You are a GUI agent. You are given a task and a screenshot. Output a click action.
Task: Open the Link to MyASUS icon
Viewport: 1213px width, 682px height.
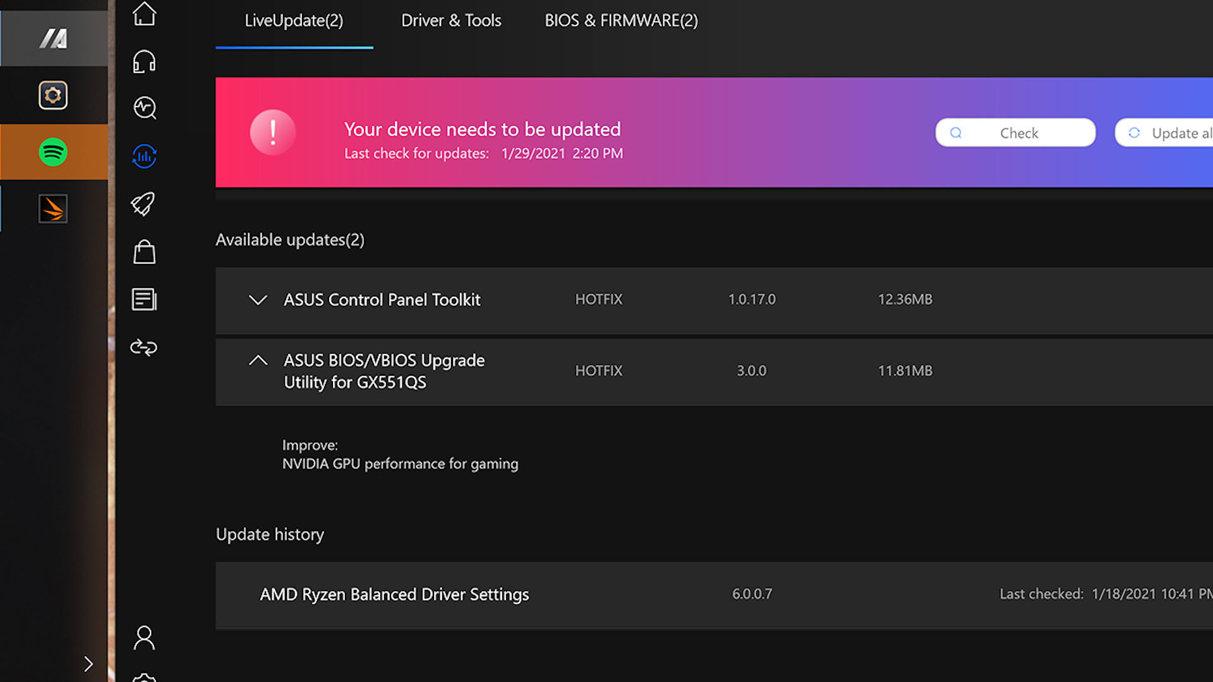[x=143, y=347]
